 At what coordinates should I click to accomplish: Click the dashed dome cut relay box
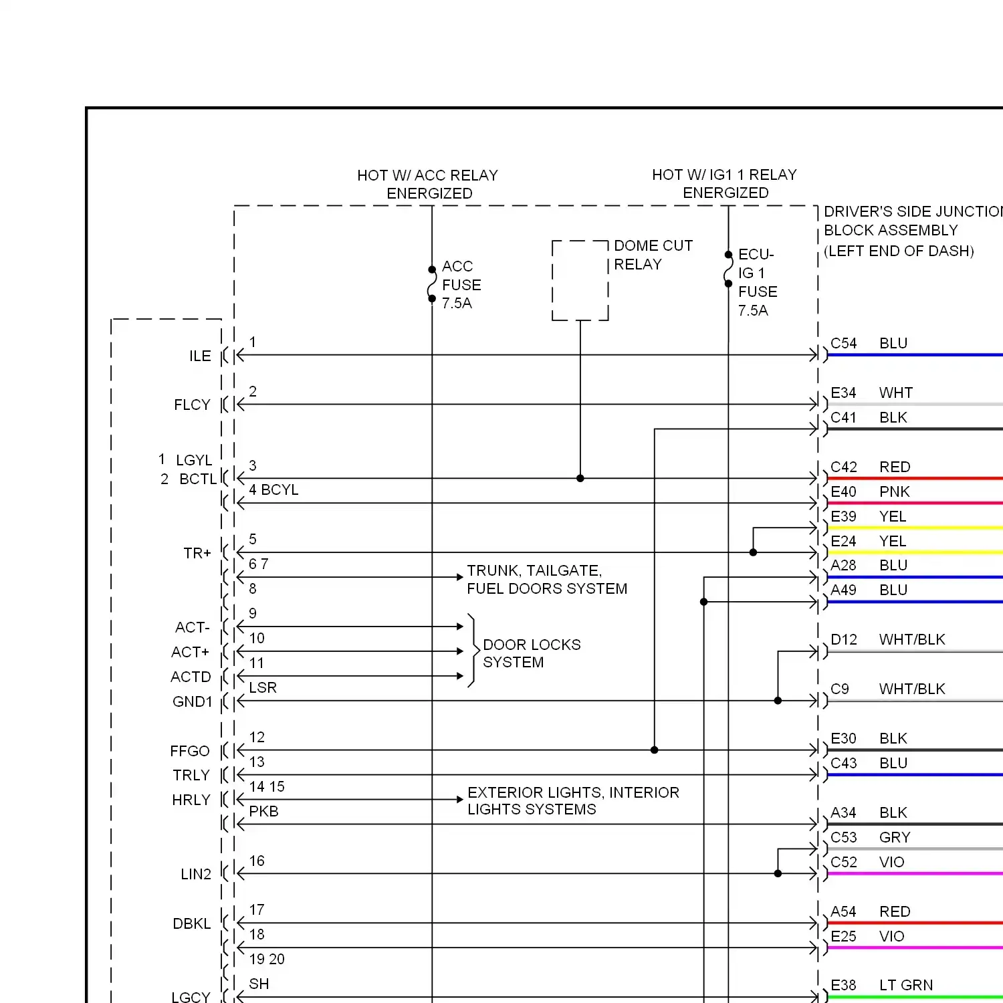tap(580, 281)
